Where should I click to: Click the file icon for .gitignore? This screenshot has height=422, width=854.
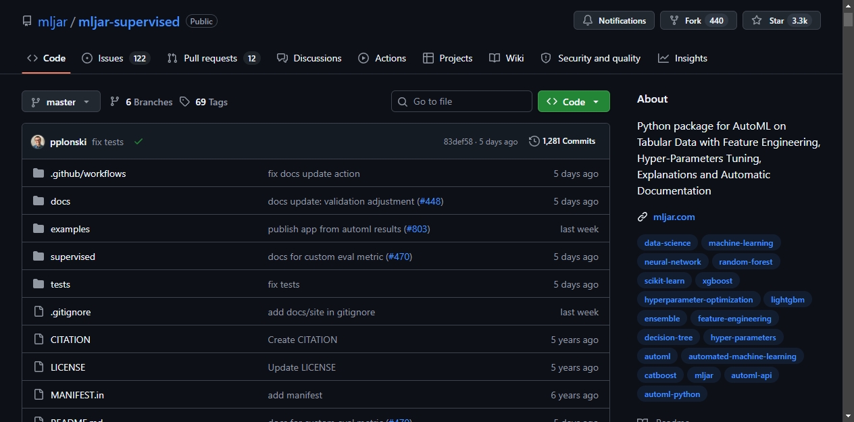point(39,312)
